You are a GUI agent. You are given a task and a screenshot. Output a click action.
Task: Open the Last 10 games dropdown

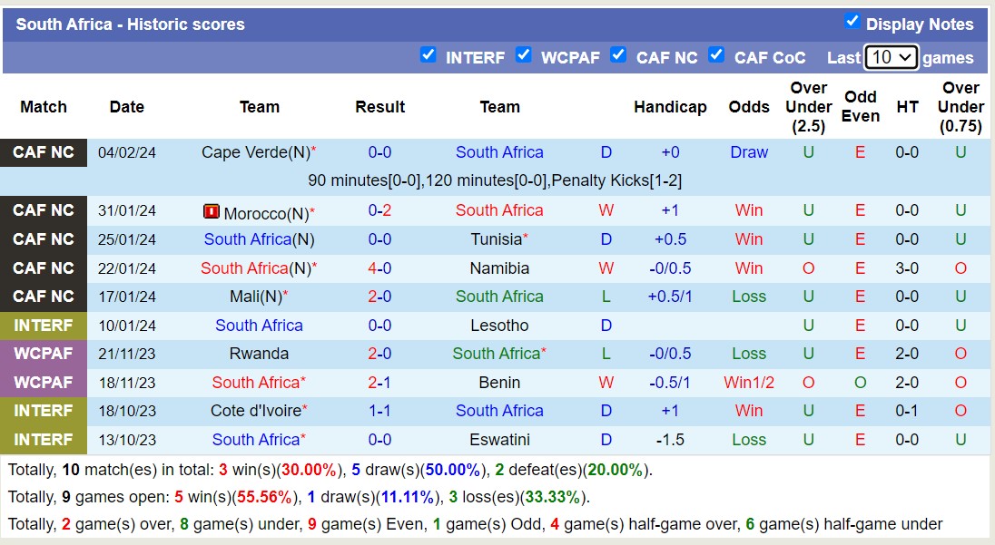(892, 57)
